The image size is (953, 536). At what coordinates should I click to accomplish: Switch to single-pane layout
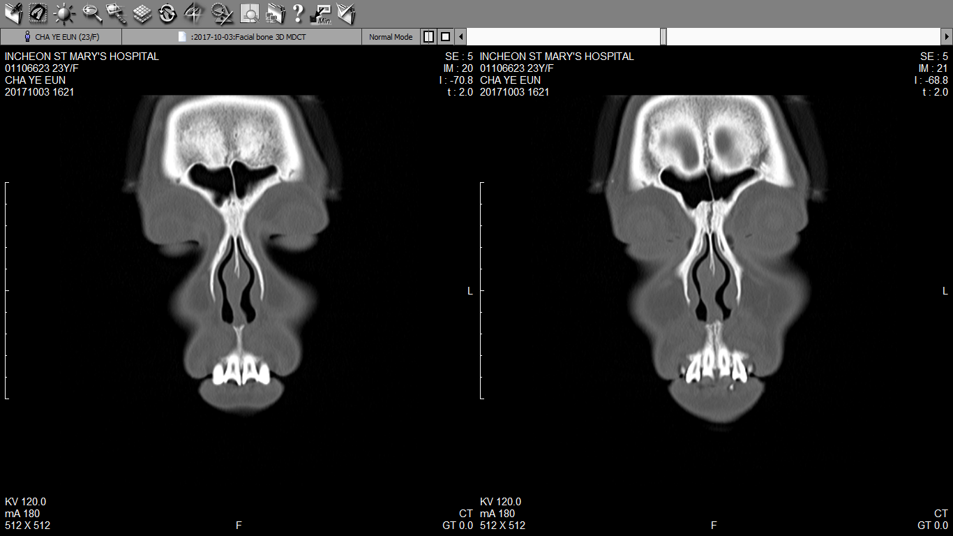coord(445,36)
